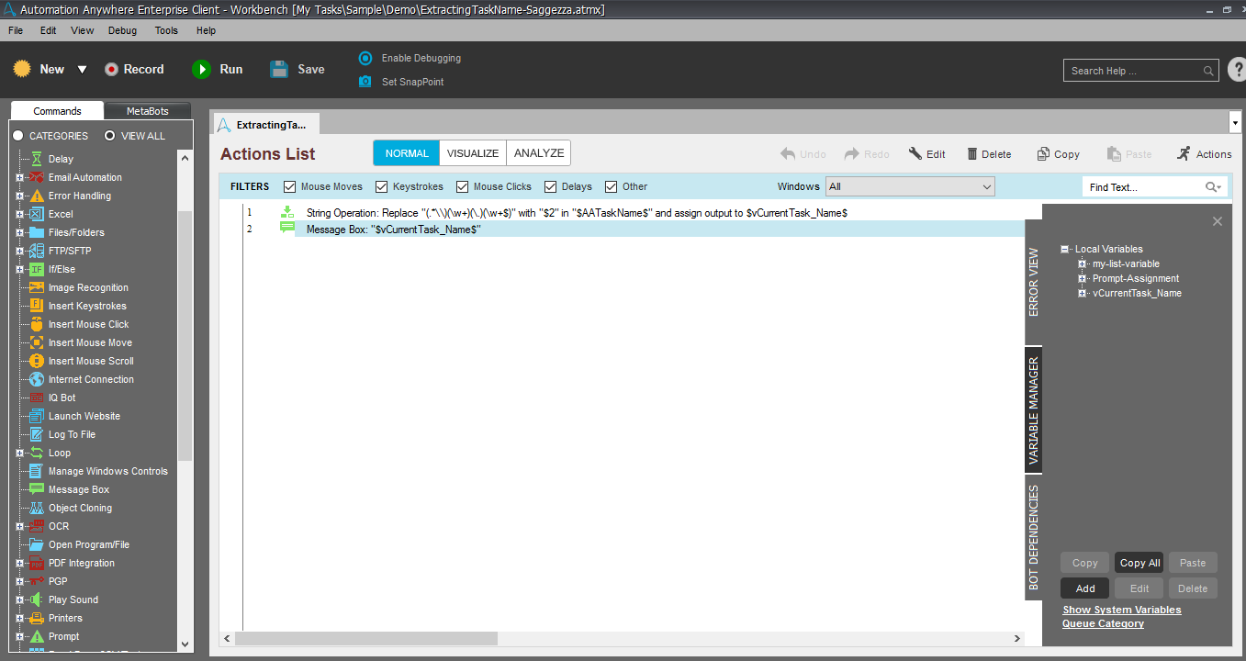Click the round help question mark icon
Image resolution: width=1246 pixels, height=661 pixels.
coord(1236,70)
